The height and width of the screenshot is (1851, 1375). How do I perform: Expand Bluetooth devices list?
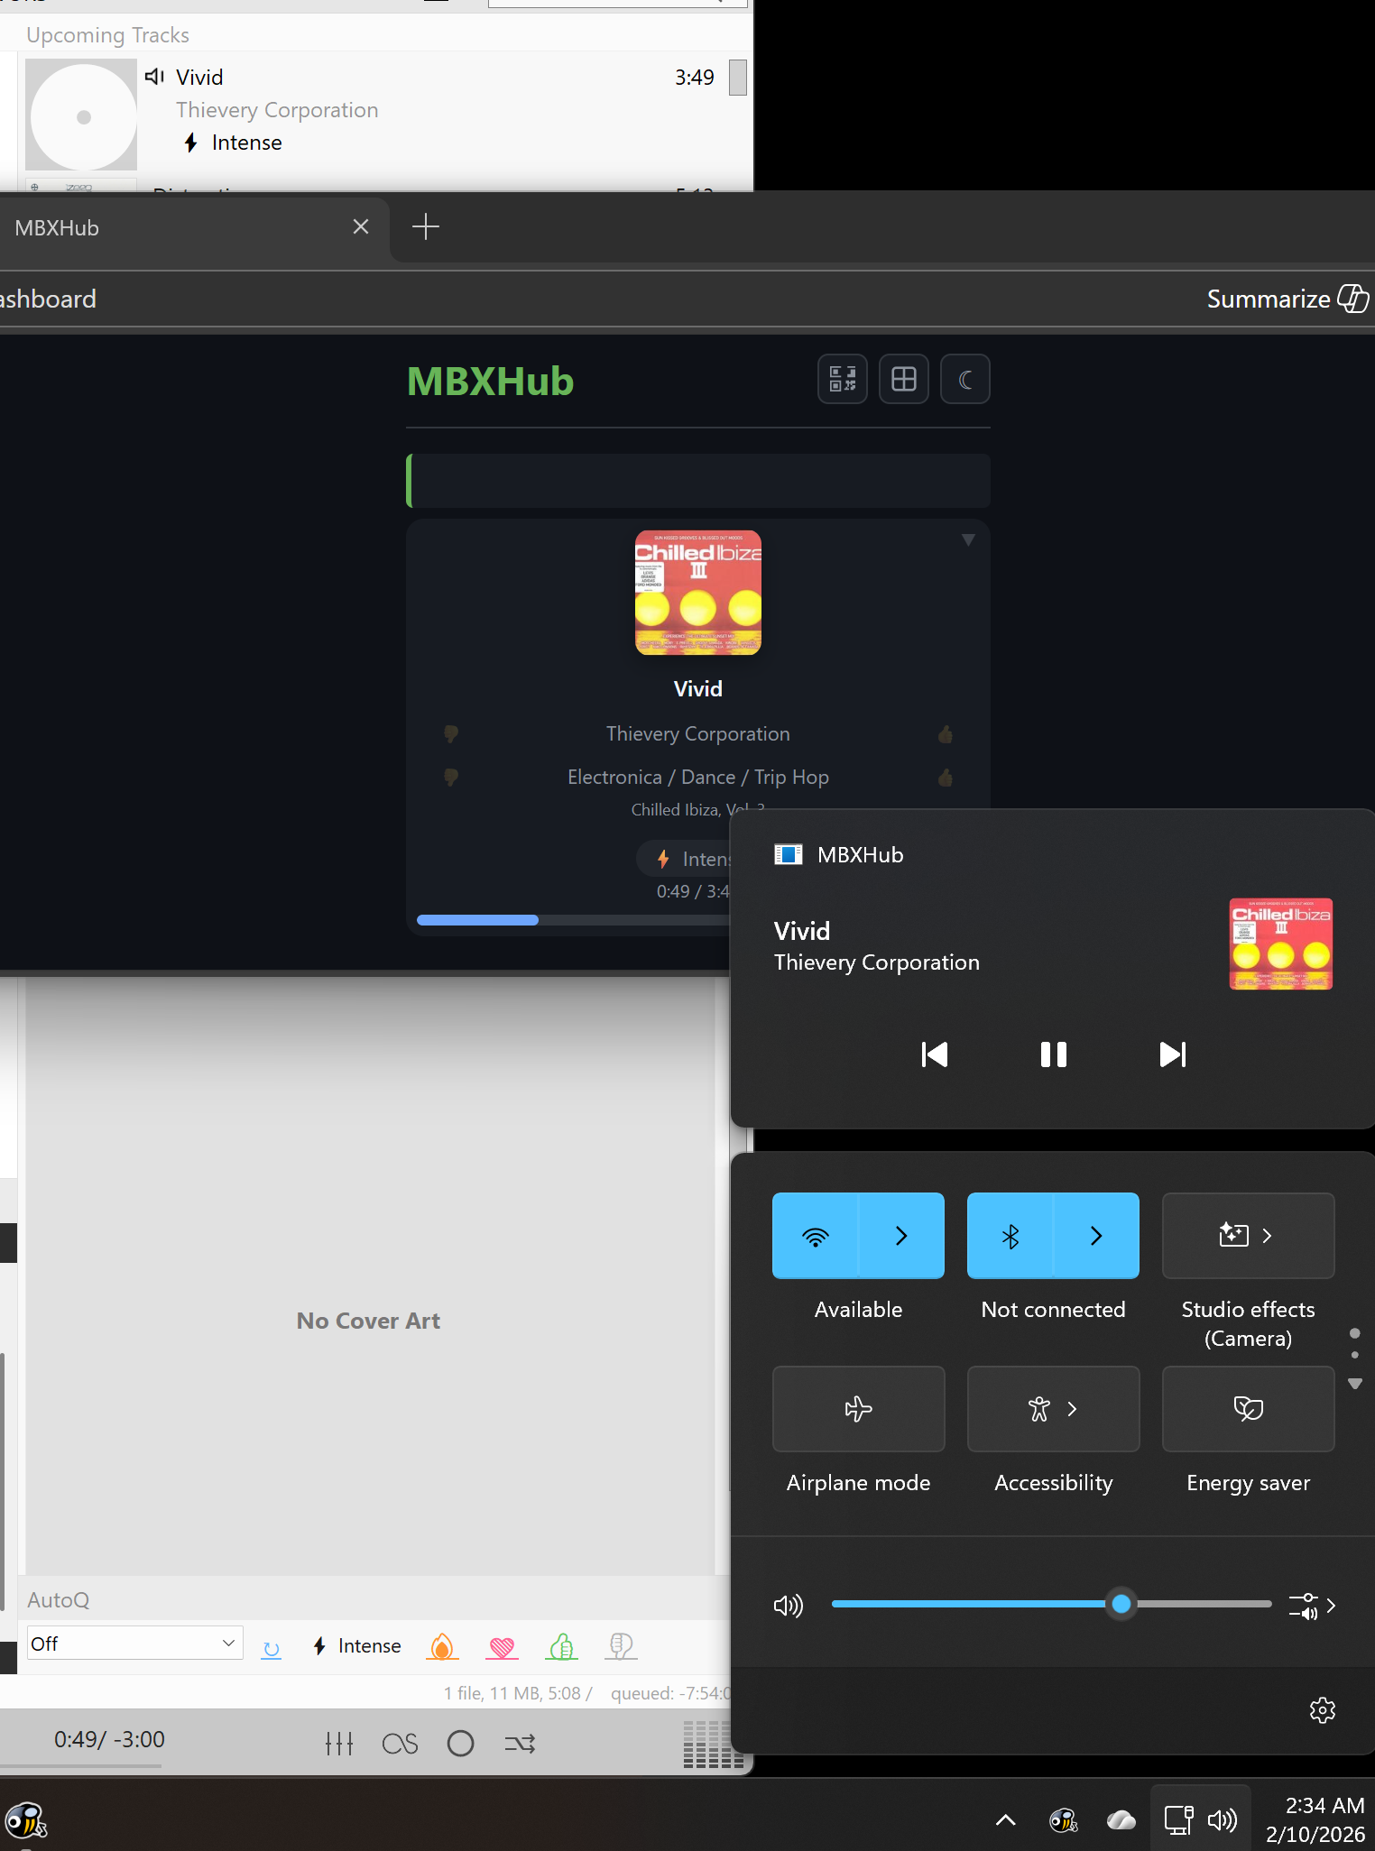click(x=1096, y=1236)
